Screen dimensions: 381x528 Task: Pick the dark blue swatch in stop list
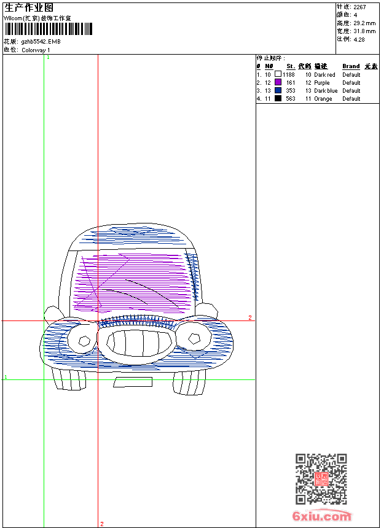[x=278, y=90]
